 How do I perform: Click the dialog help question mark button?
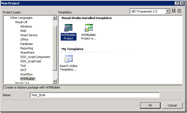(x=177, y=3)
